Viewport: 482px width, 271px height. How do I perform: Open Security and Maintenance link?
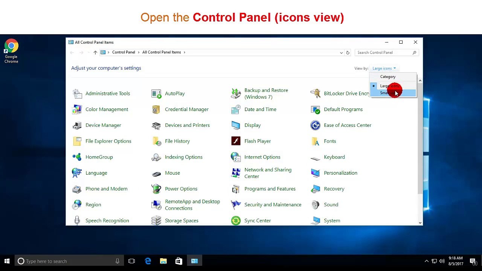(273, 204)
